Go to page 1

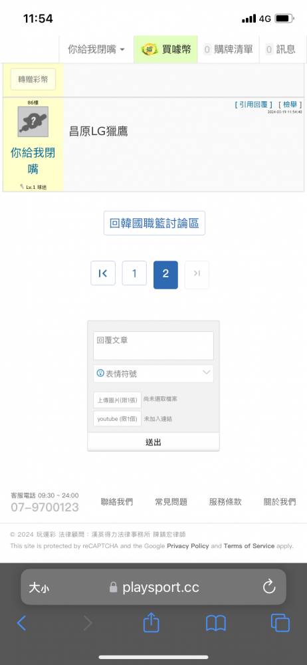point(134,273)
